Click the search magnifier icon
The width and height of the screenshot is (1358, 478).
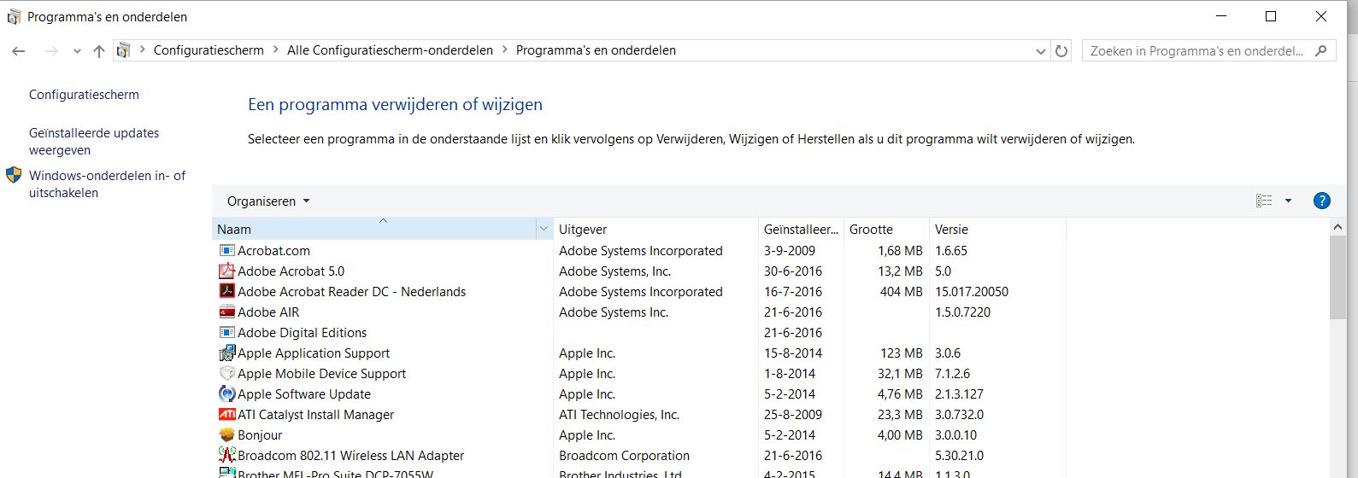[1320, 50]
